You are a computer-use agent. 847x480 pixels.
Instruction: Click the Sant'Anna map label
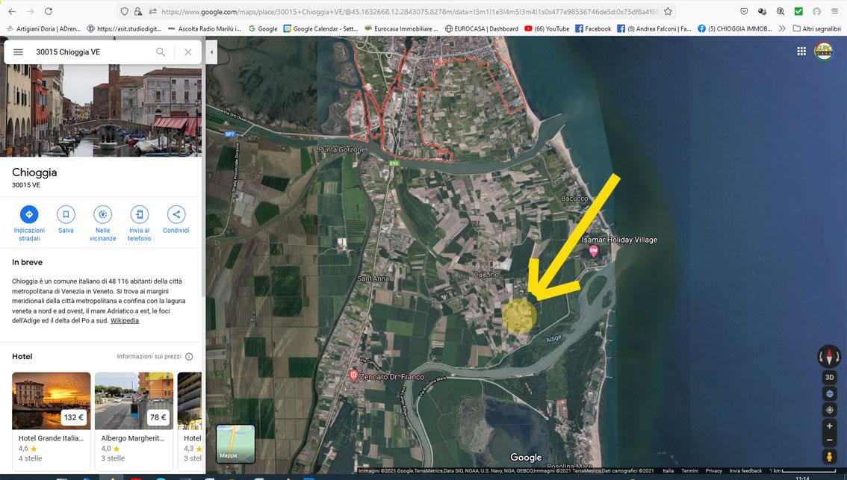tap(373, 278)
